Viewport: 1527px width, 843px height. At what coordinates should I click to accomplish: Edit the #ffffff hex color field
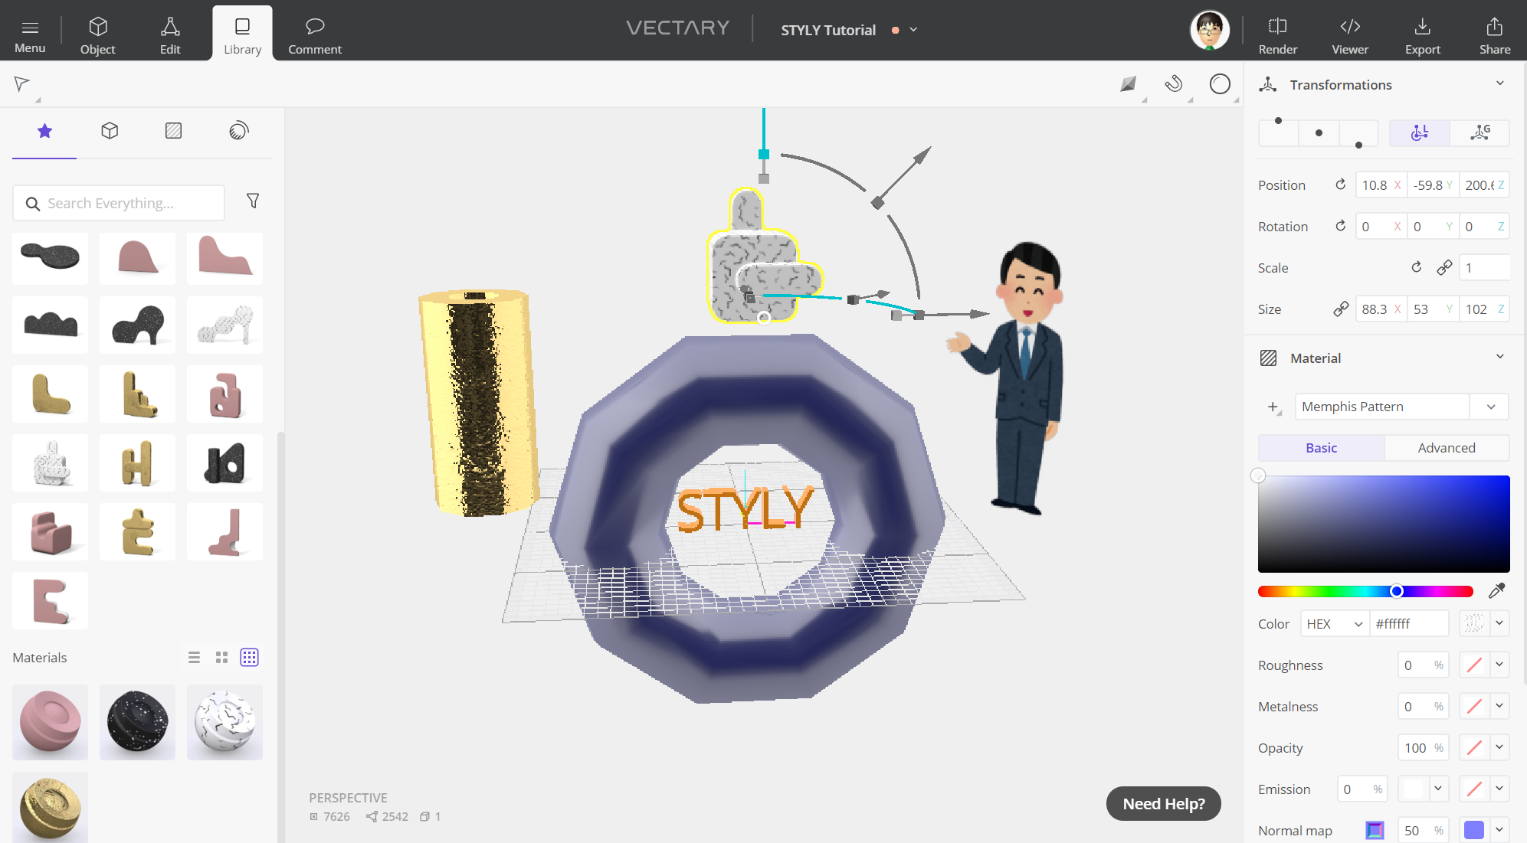click(1409, 623)
